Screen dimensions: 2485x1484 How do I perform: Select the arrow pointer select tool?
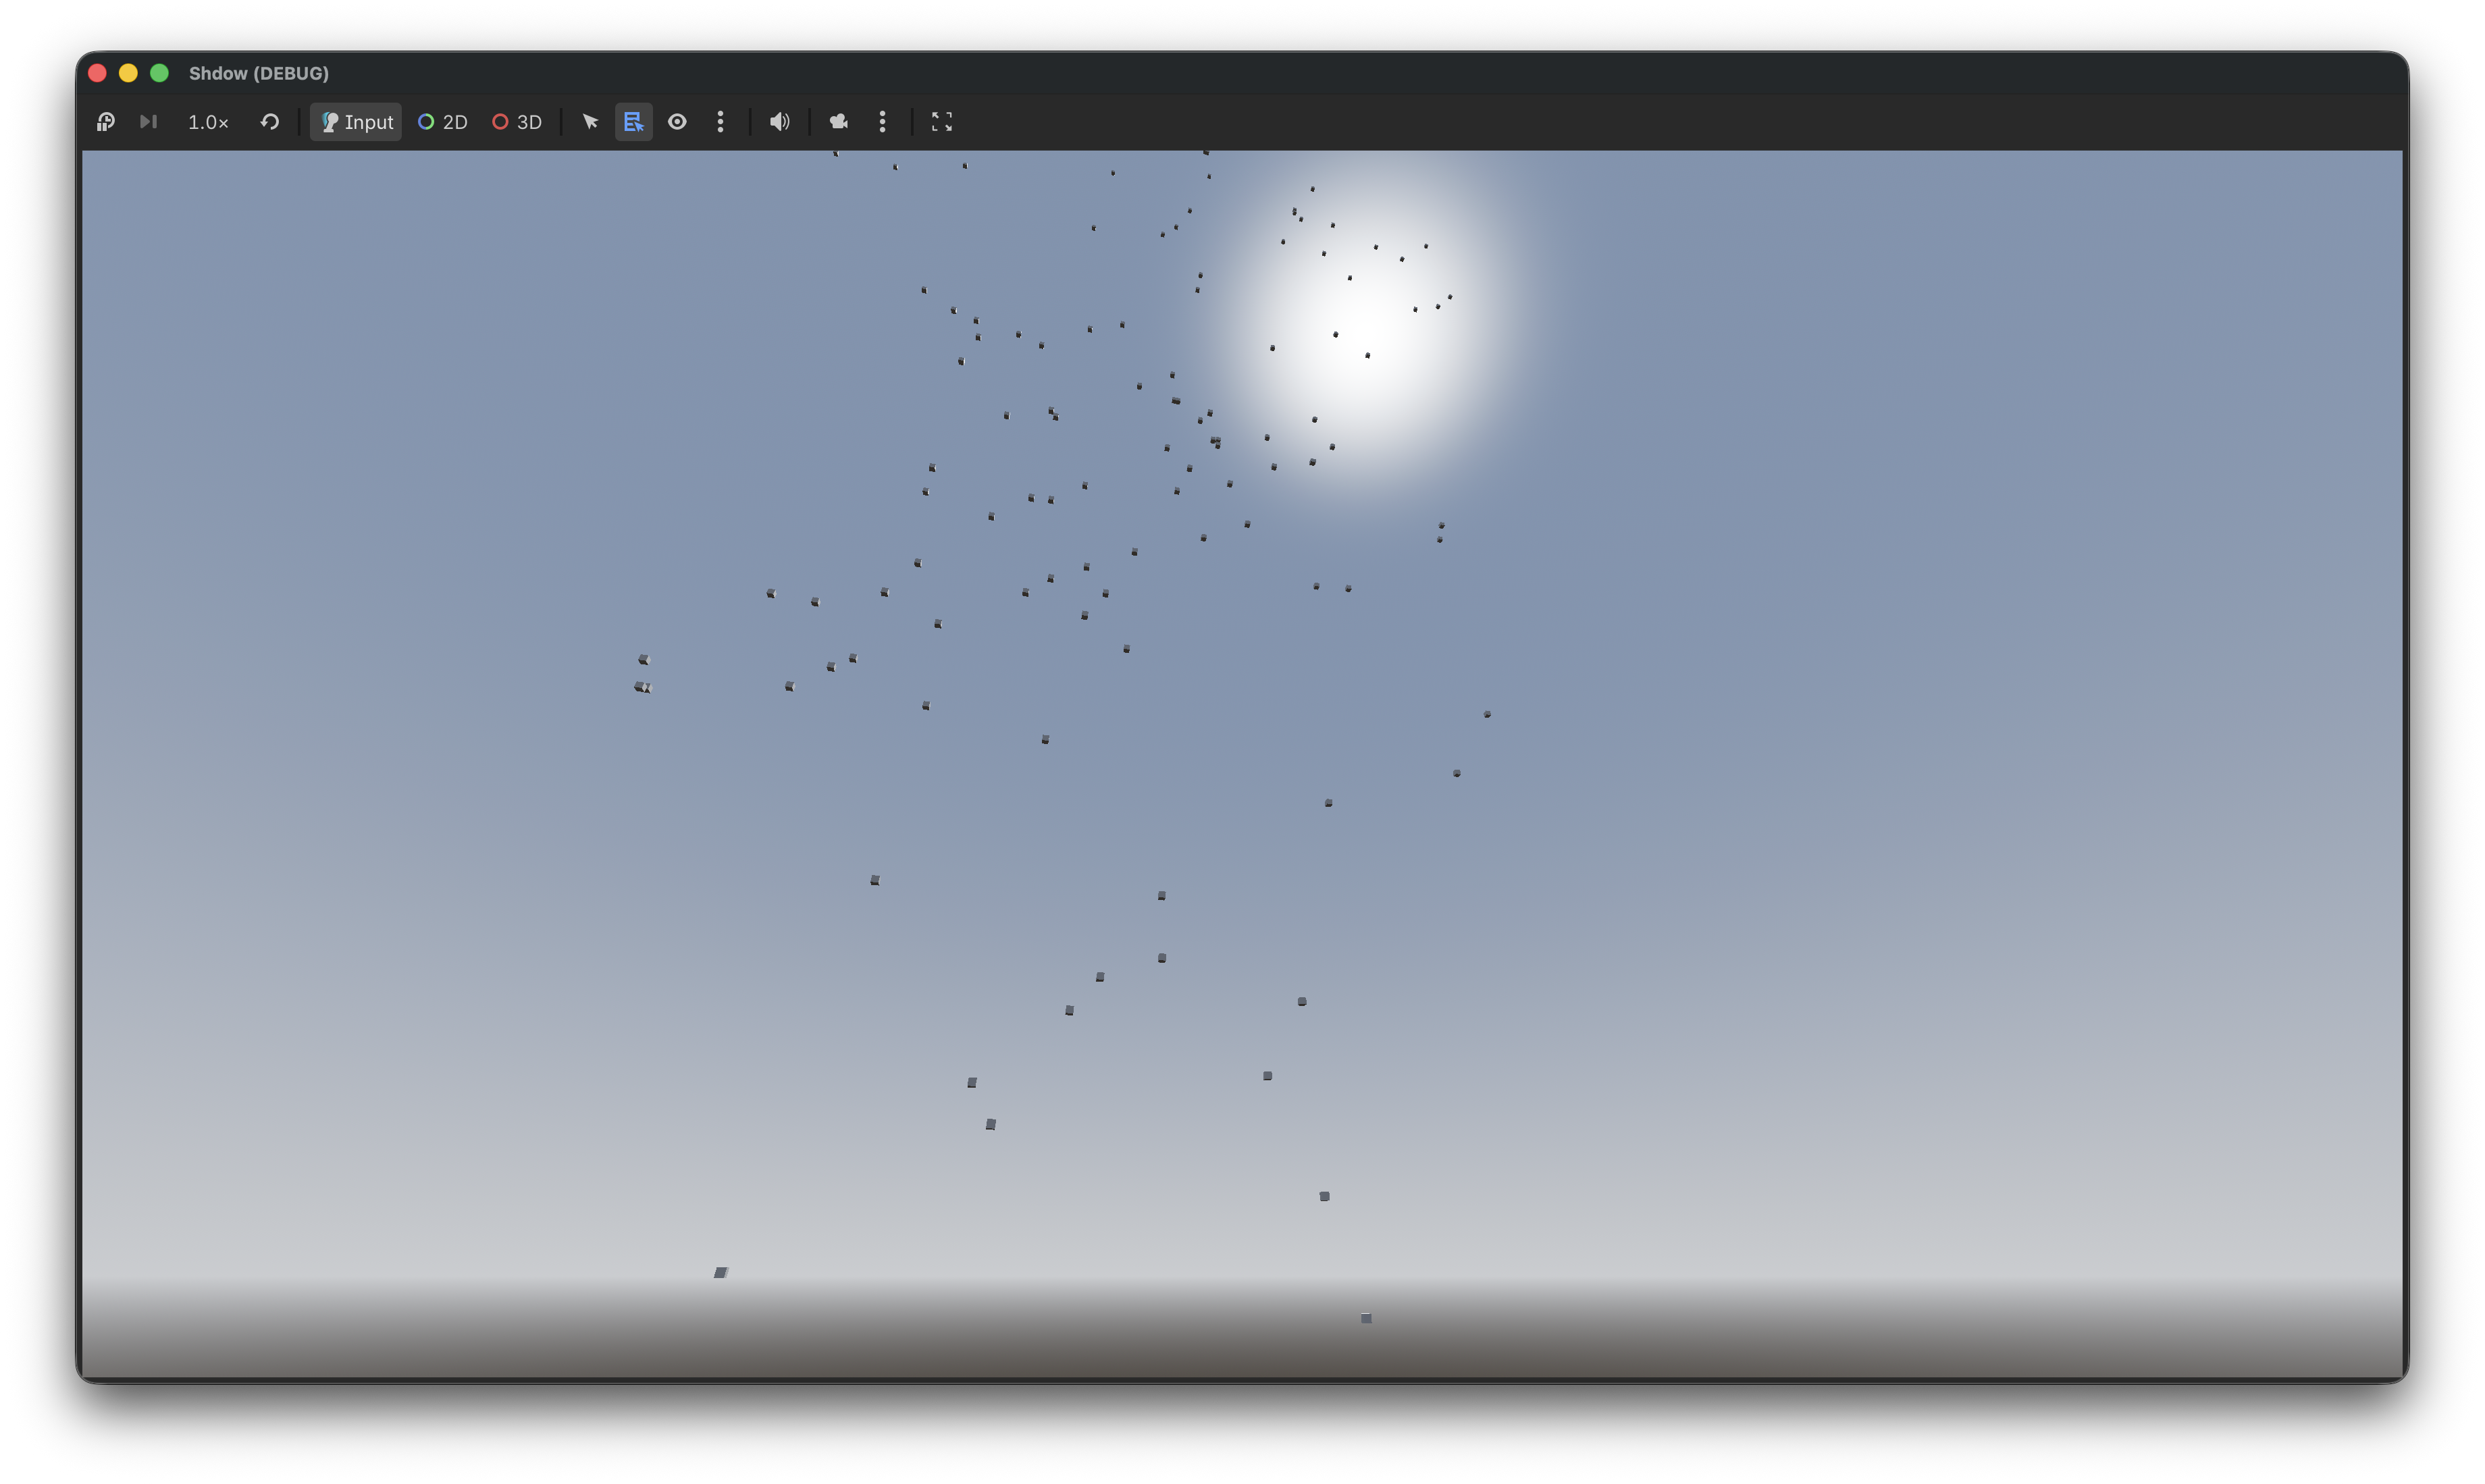coord(590,122)
